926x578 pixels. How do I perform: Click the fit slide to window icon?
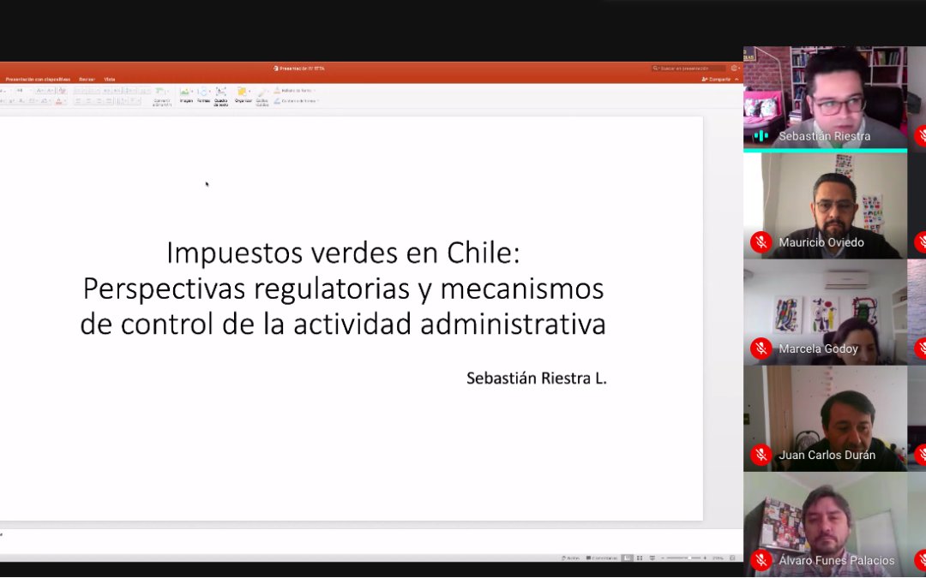tap(731, 558)
